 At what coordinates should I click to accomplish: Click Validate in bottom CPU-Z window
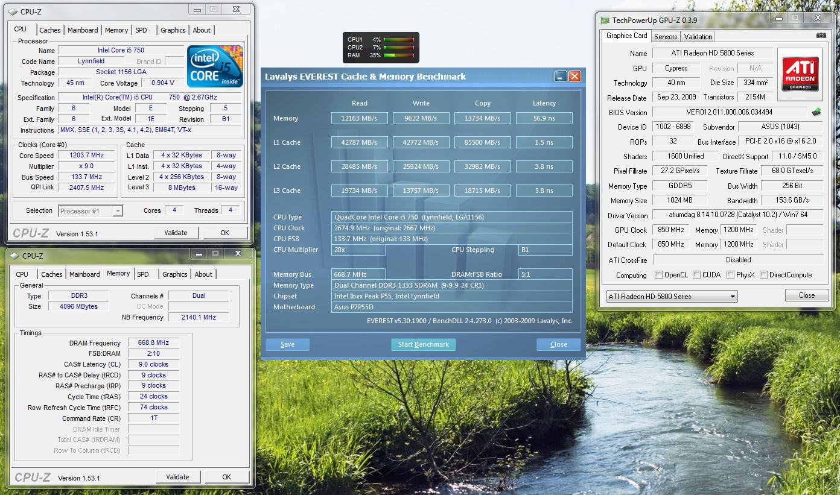177,477
